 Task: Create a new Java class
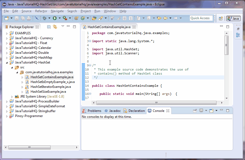point(83,18)
